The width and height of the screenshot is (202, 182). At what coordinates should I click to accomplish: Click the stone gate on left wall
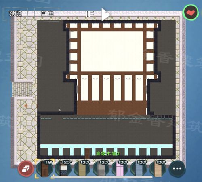click(23, 89)
